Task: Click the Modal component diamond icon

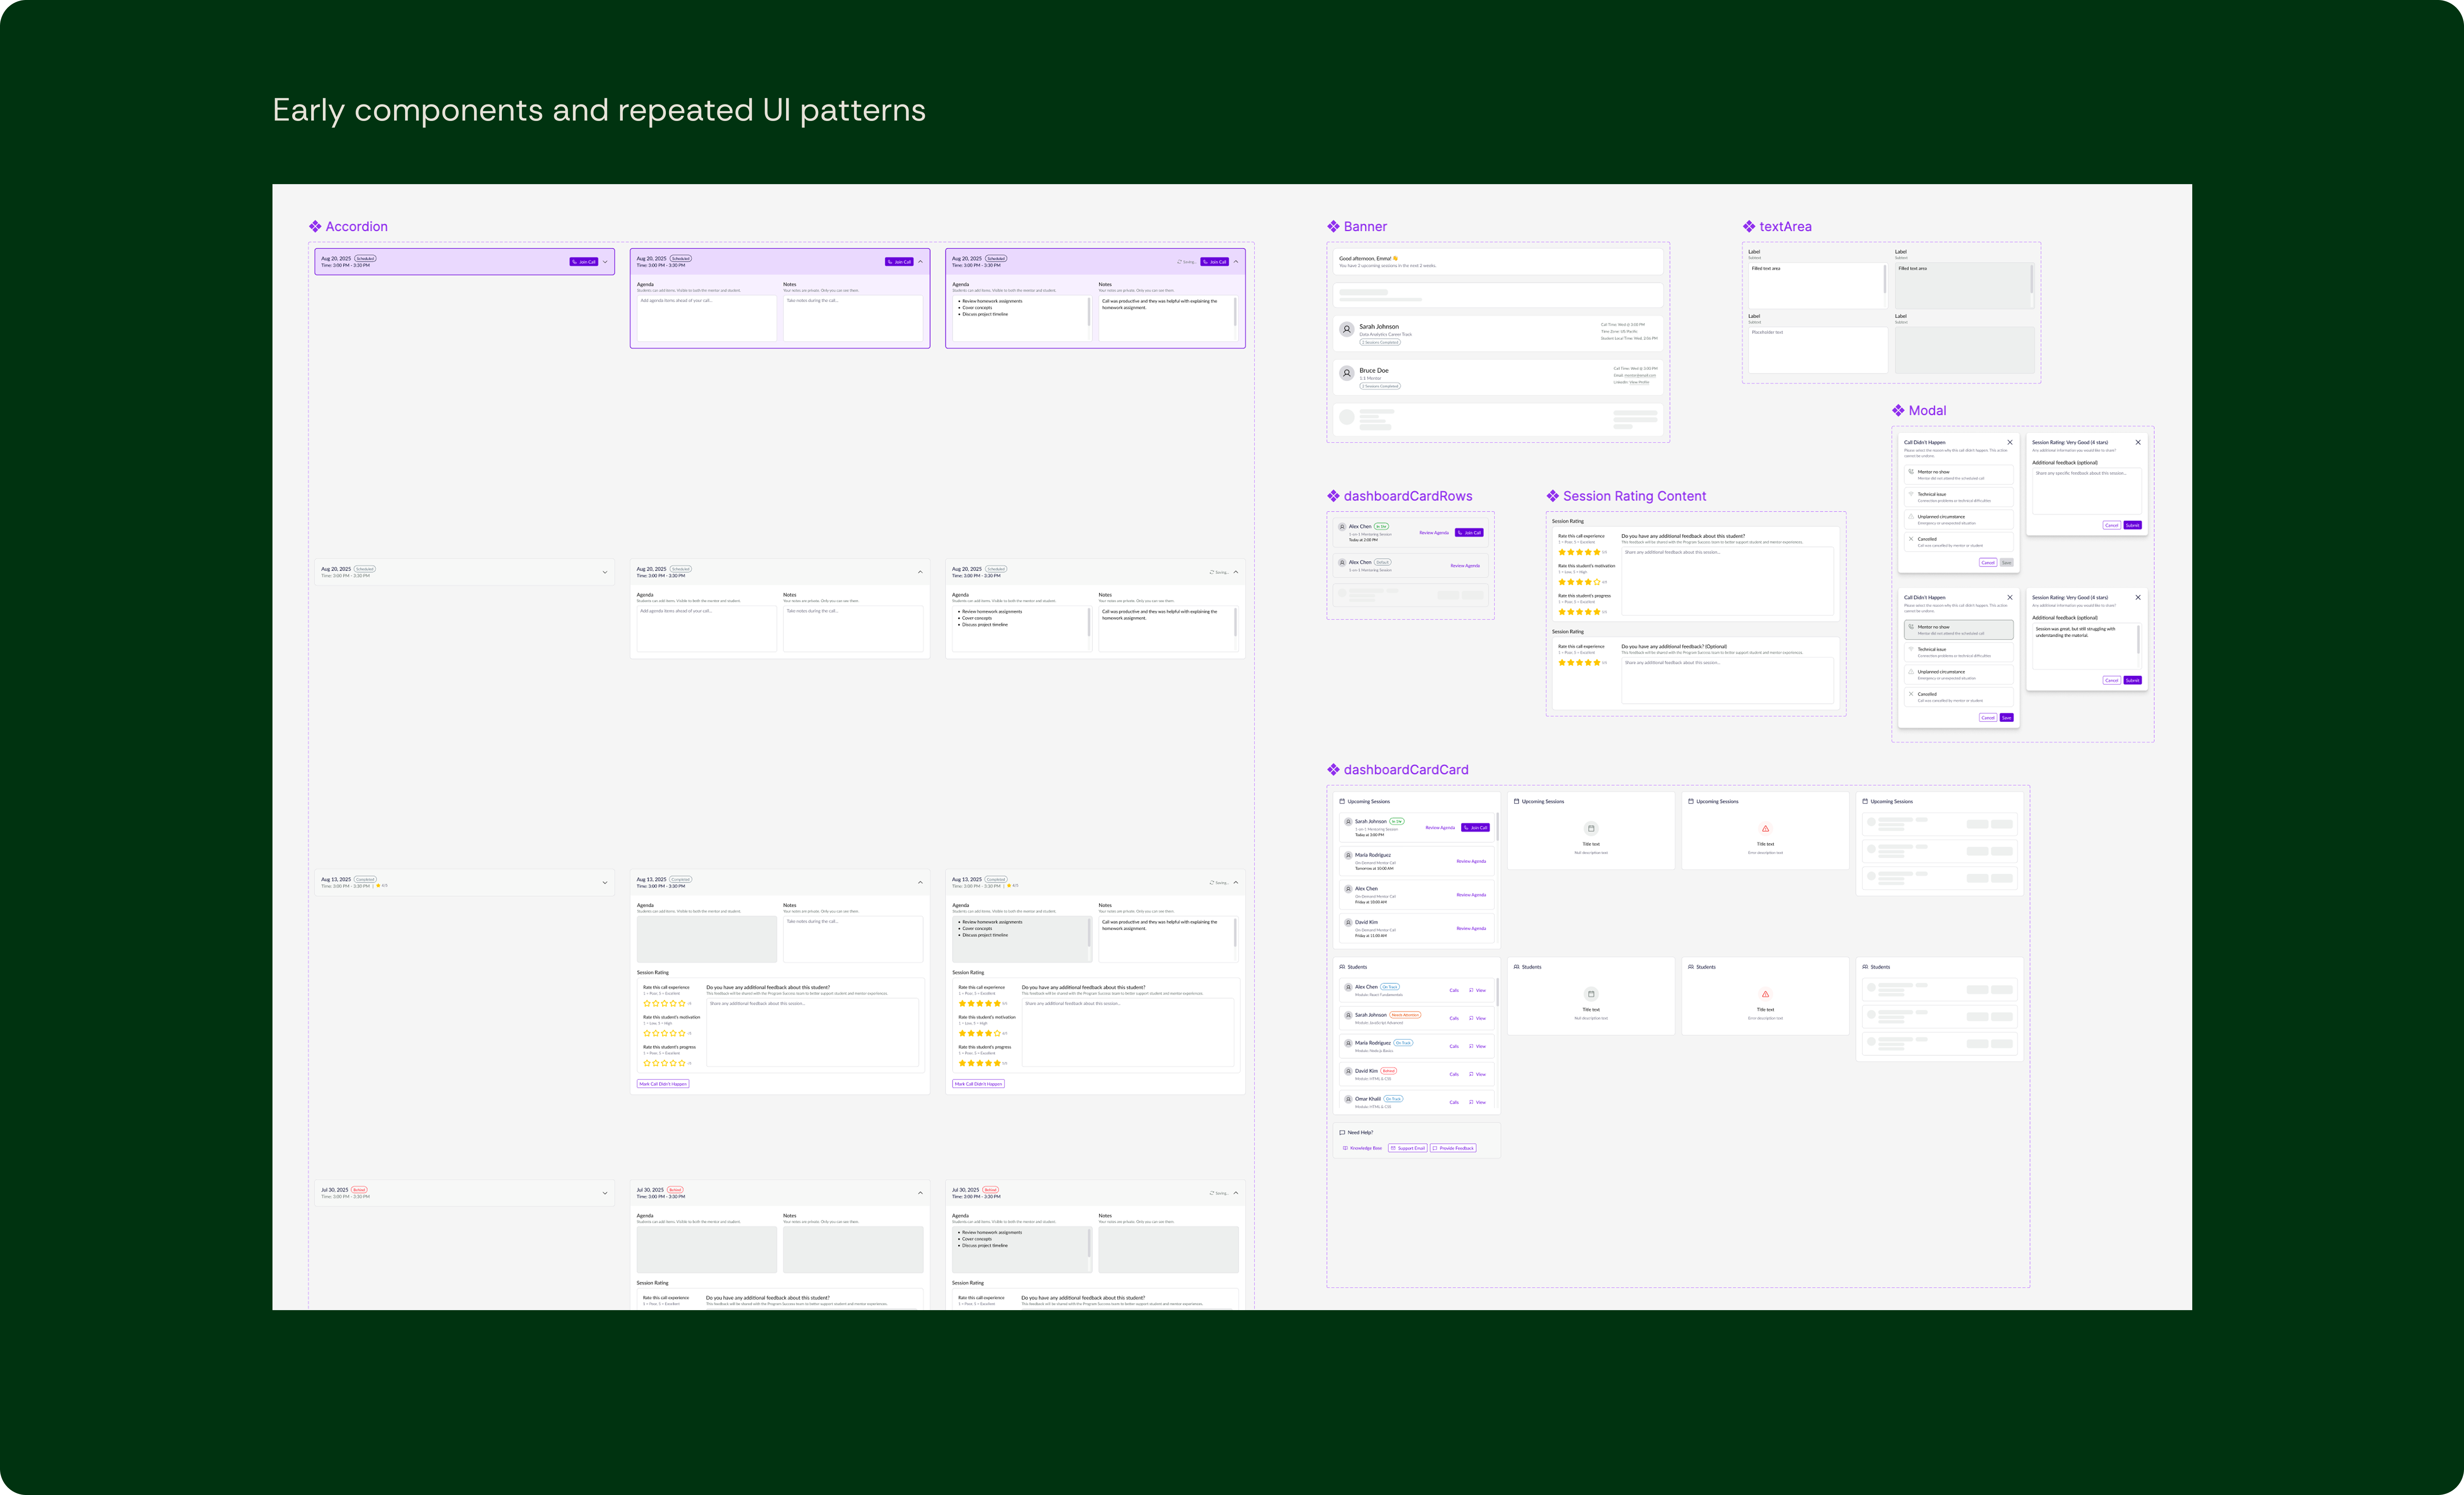Action: (1898, 411)
